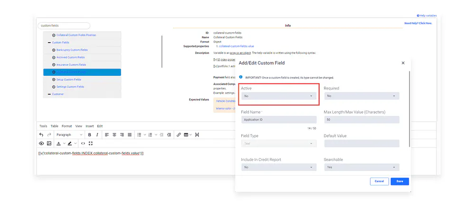
Task: Select Settings Custom Fields
Action: (70, 87)
